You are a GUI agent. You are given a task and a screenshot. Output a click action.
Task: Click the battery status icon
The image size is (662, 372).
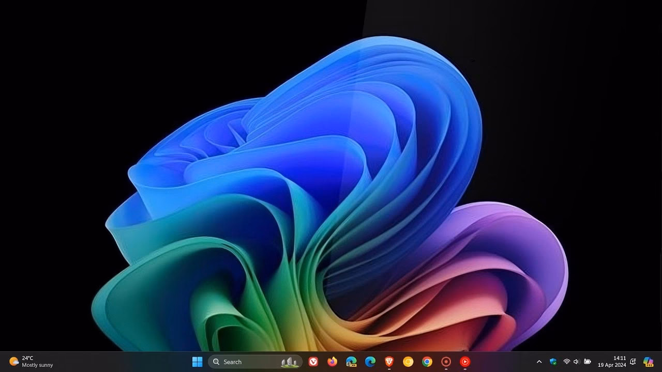point(587,362)
